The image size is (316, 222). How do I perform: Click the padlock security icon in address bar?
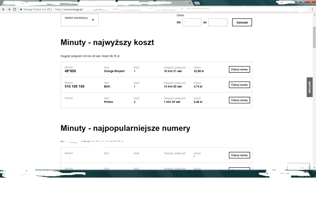point(21,9)
